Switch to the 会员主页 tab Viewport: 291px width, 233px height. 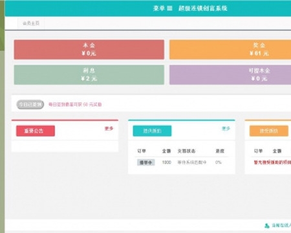tap(31, 23)
